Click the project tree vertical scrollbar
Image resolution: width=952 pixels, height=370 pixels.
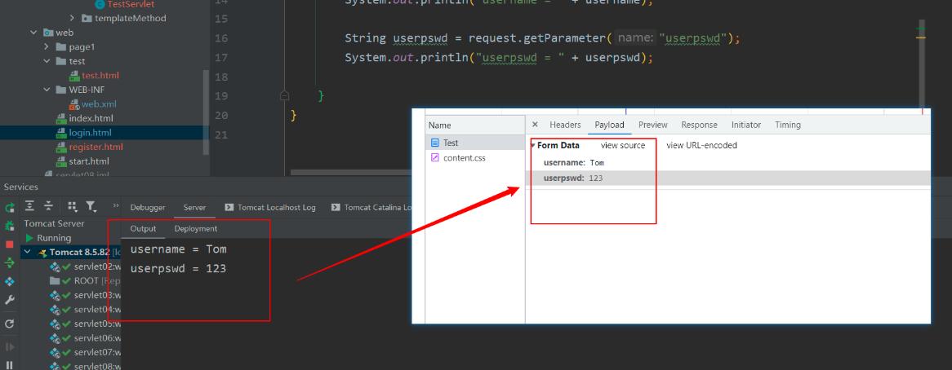(206, 112)
